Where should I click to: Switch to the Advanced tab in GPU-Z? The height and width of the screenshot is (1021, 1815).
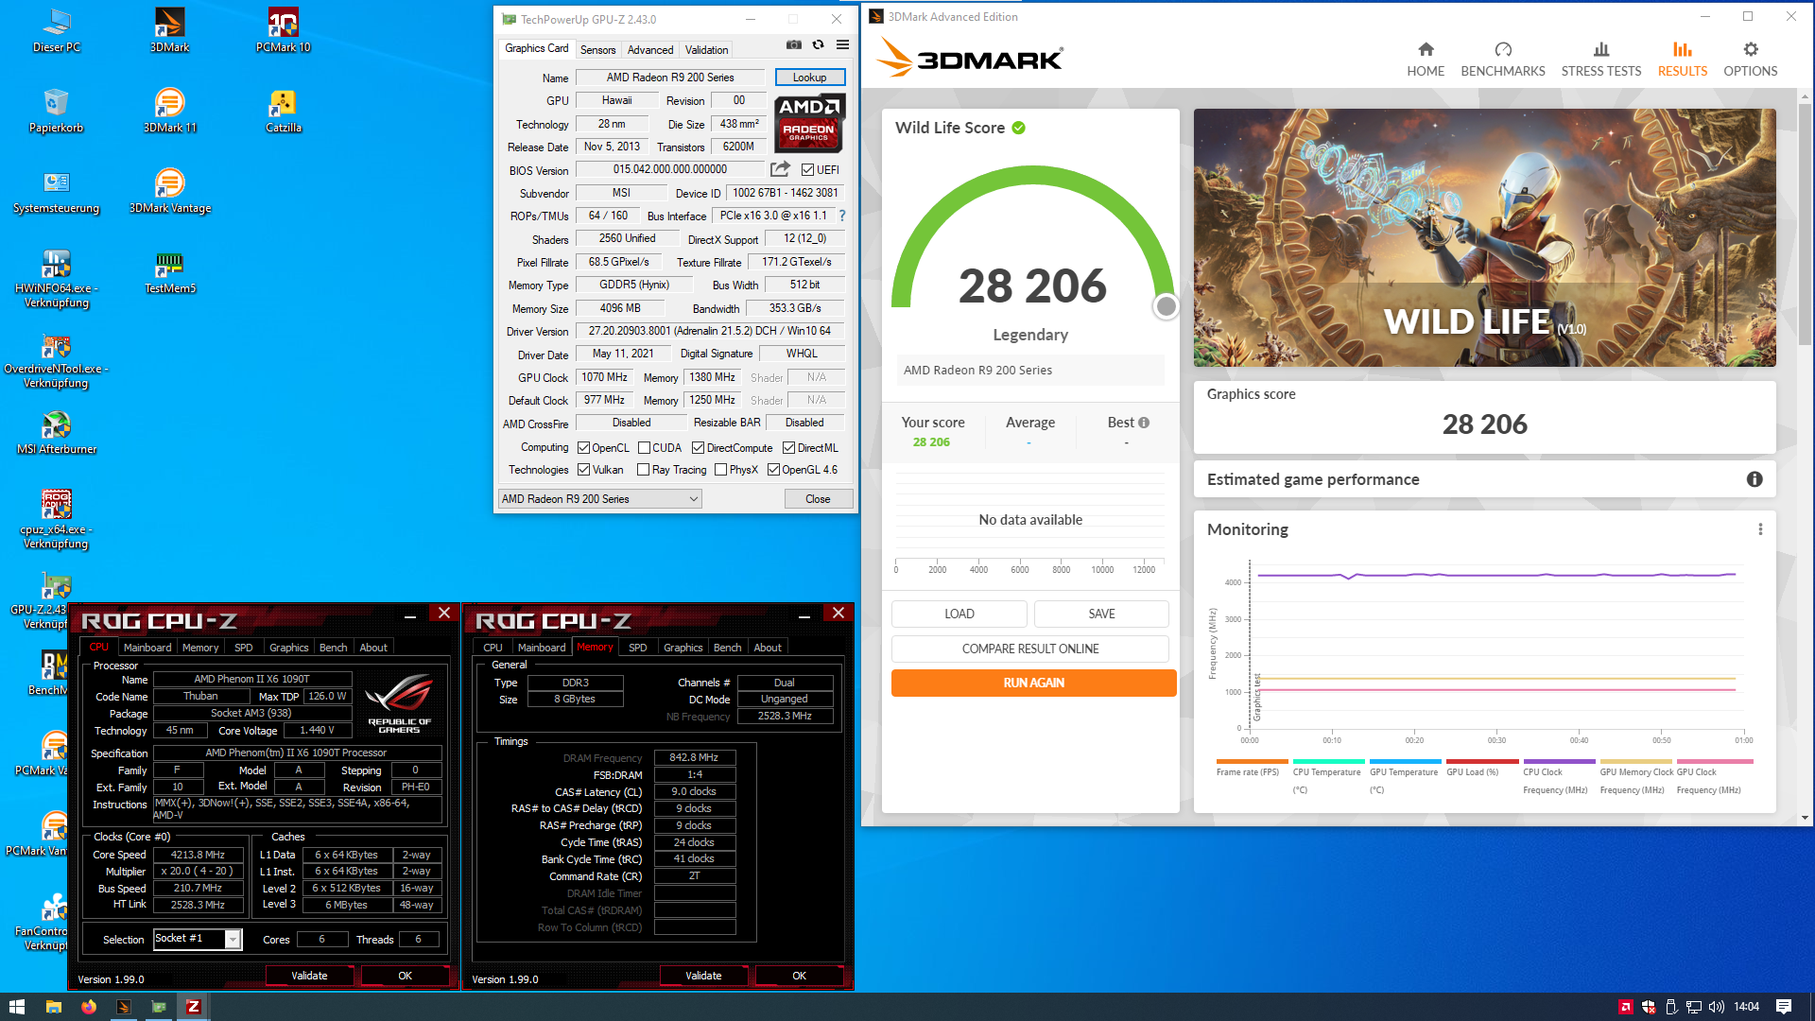pyautogui.click(x=650, y=50)
